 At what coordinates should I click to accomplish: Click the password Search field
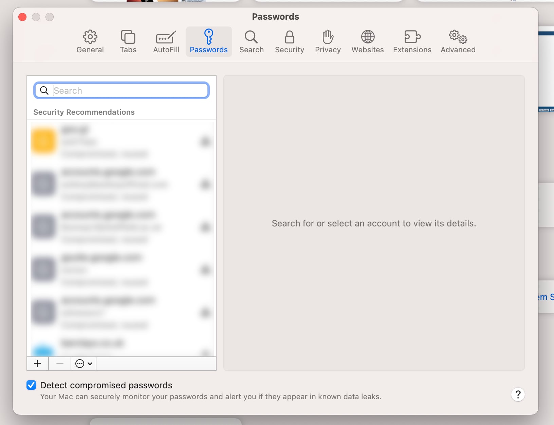(x=122, y=90)
